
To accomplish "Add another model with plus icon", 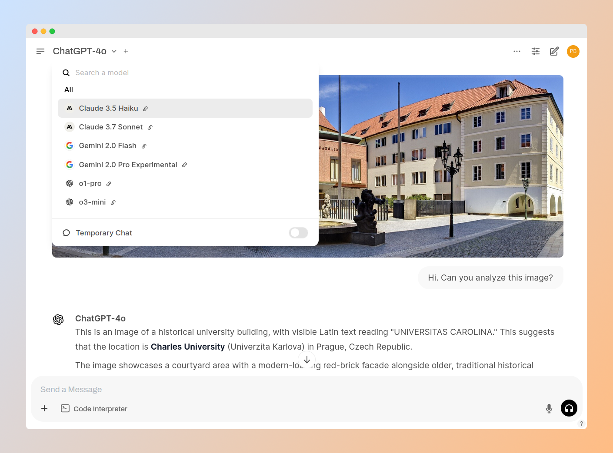I will coord(126,51).
